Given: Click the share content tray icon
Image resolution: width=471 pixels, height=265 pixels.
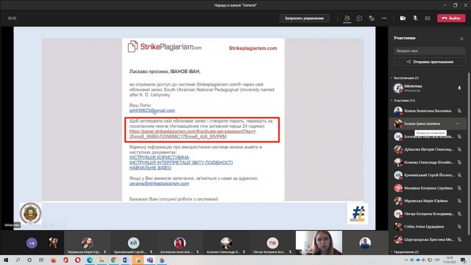Looking at the screenshot, I should point(428,18).
